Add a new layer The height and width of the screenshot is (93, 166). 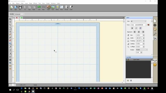point(128,80)
